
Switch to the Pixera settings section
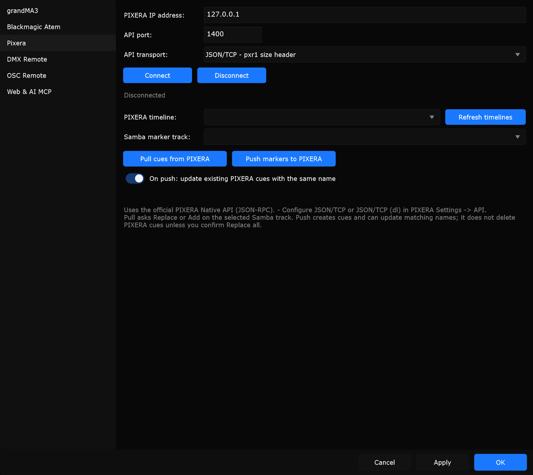click(58, 43)
